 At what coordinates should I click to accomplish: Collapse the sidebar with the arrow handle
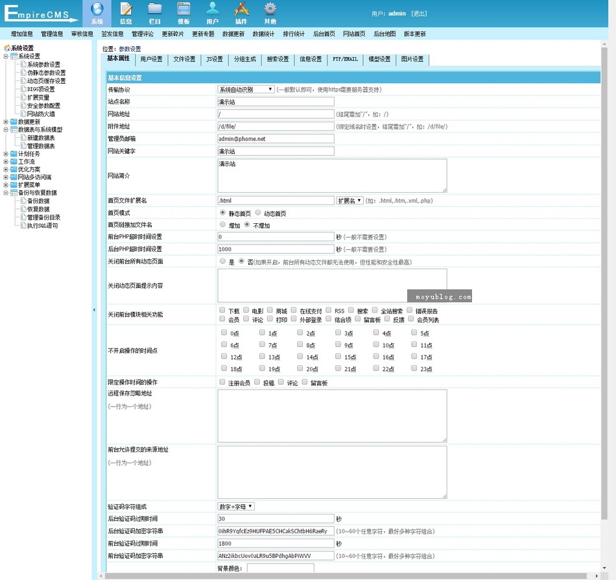pyautogui.click(x=94, y=309)
